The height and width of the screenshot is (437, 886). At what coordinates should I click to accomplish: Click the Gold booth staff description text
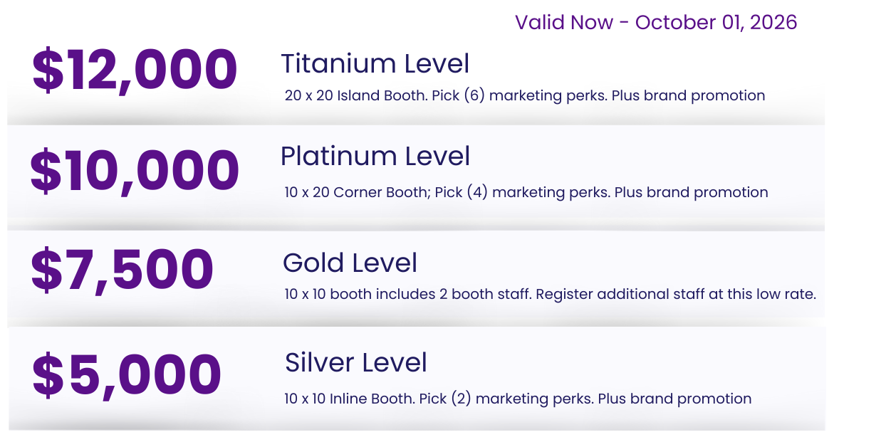[x=408, y=294]
